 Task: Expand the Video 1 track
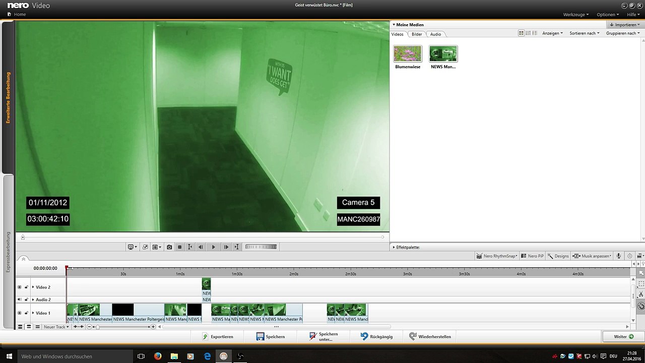pos(33,313)
